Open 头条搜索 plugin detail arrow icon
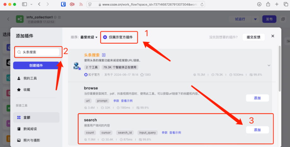The image size is (290, 147). coord(104,55)
